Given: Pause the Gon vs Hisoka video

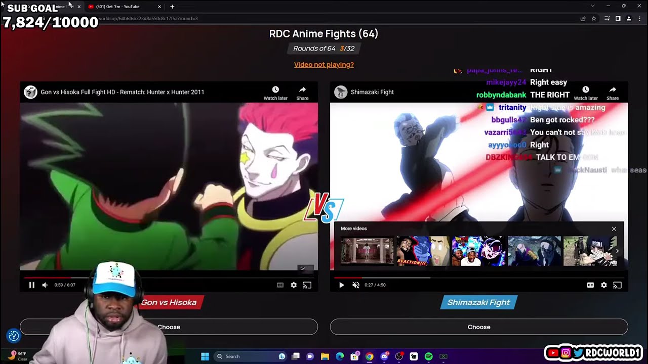Looking at the screenshot, I should click(x=31, y=285).
